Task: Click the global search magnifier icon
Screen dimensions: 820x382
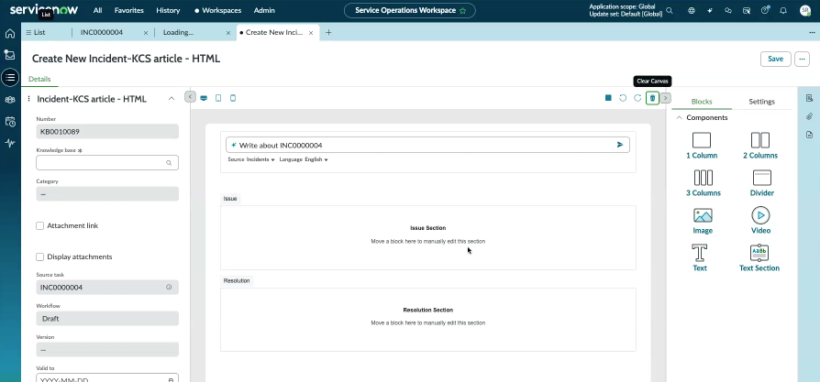Action: [x=670, y=10]
